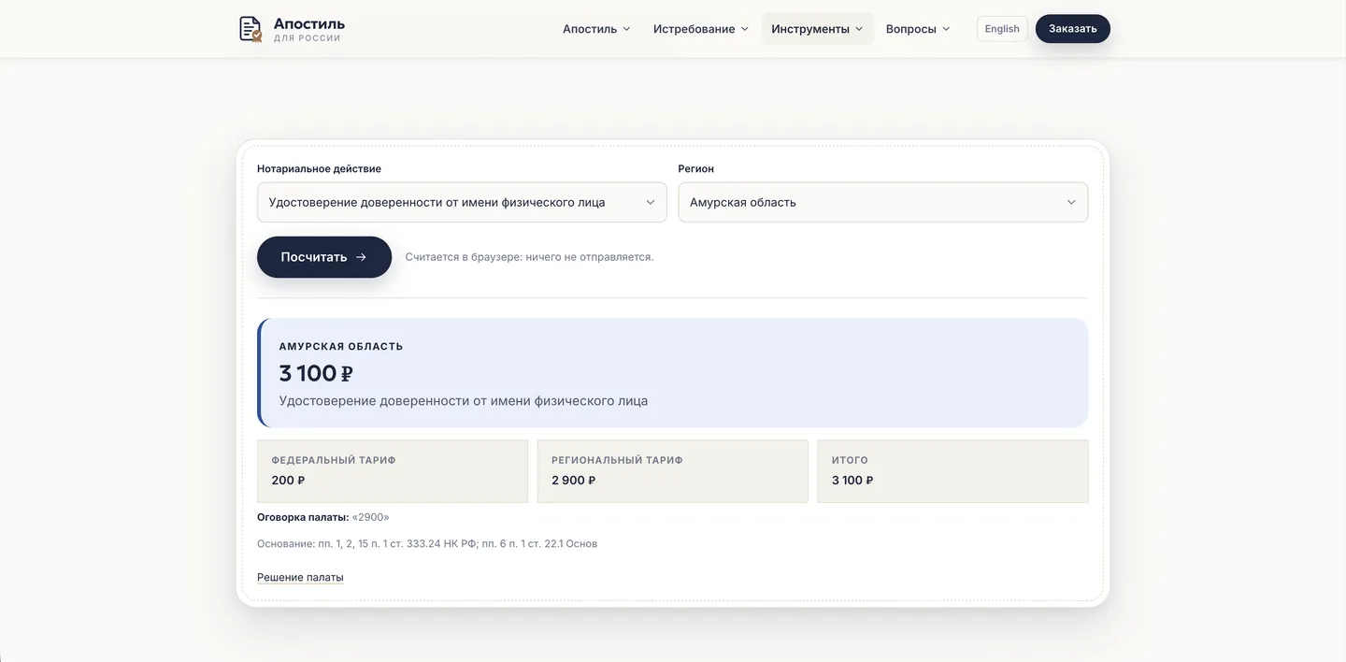The width and height of the screenshot is (1346, 662).
Task: Click the chevron next to Истребование menu
Action: pos(745,29)
